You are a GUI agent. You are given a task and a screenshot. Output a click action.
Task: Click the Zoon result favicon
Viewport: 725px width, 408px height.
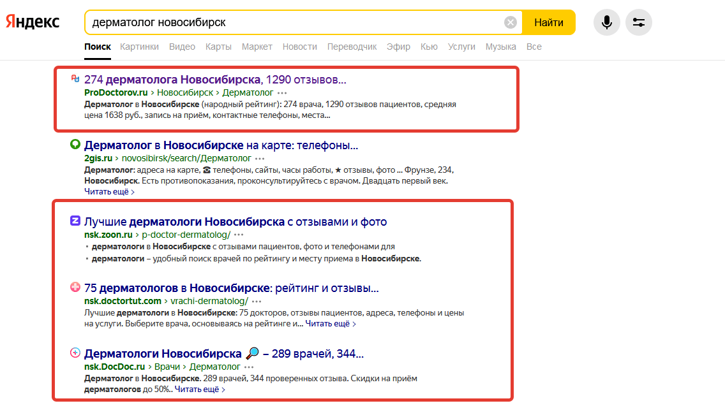[x=75, y=221]
